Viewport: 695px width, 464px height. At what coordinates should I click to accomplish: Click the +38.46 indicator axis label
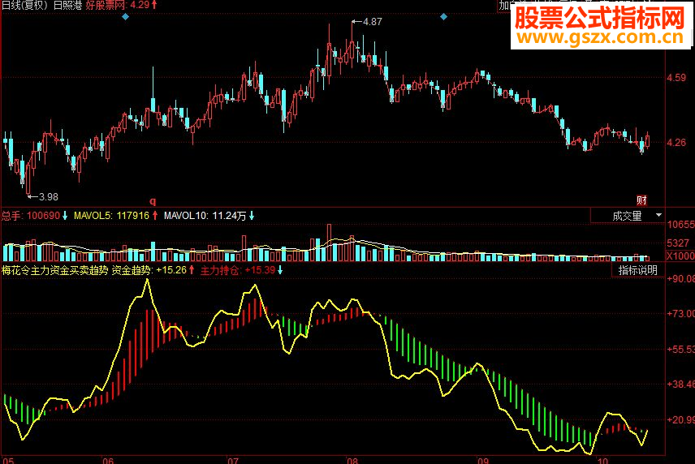[680, 385]
